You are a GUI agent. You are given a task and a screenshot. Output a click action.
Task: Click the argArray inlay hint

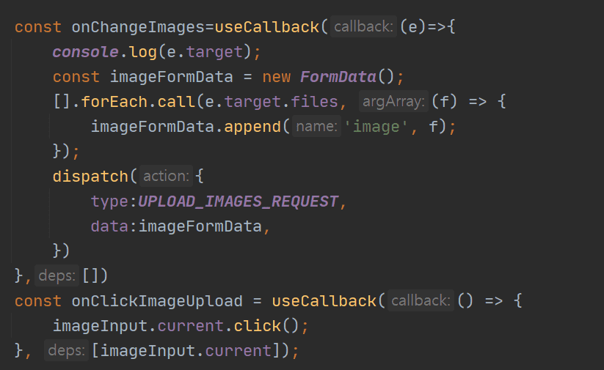coord(392,102)
